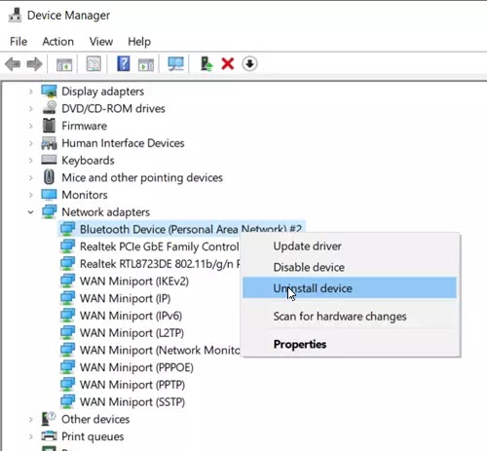Select the Print queues label
Screen dimensions: 487x451
click(93, 436)
